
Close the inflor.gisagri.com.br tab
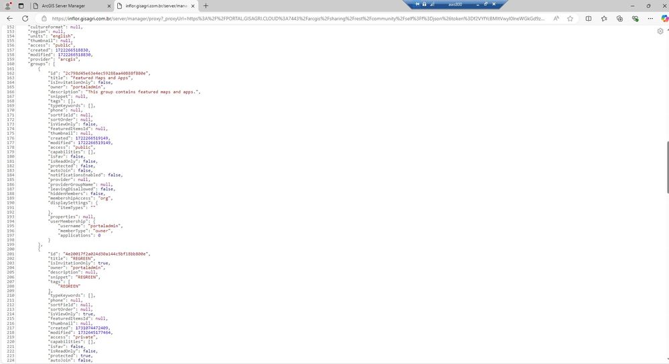pyautogui.click(x=193, y=6)
